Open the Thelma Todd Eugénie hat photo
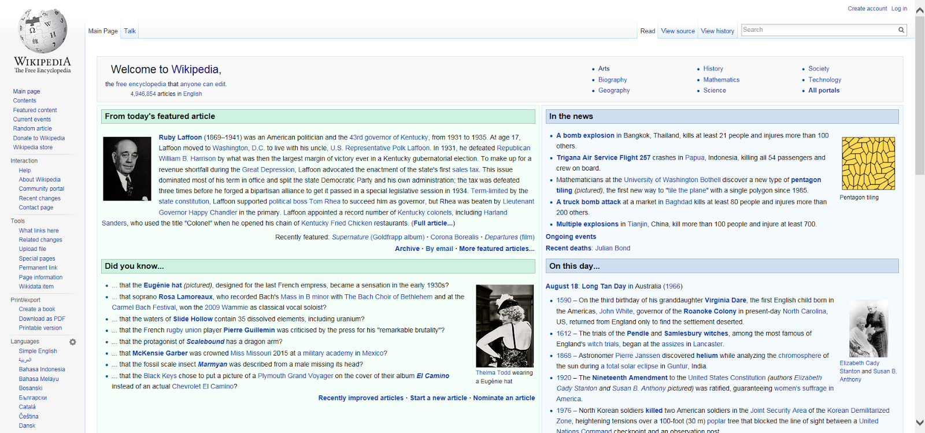This screenshot has width=925, height=433. [505, 325]
